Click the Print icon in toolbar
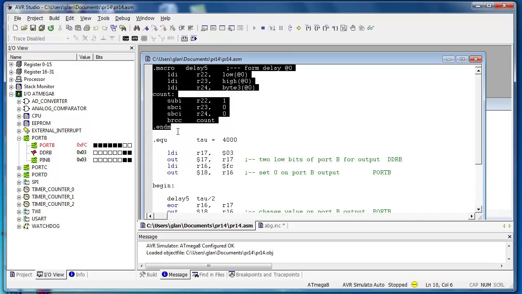Screen dimensions: 522x294 tap(86, 28)
